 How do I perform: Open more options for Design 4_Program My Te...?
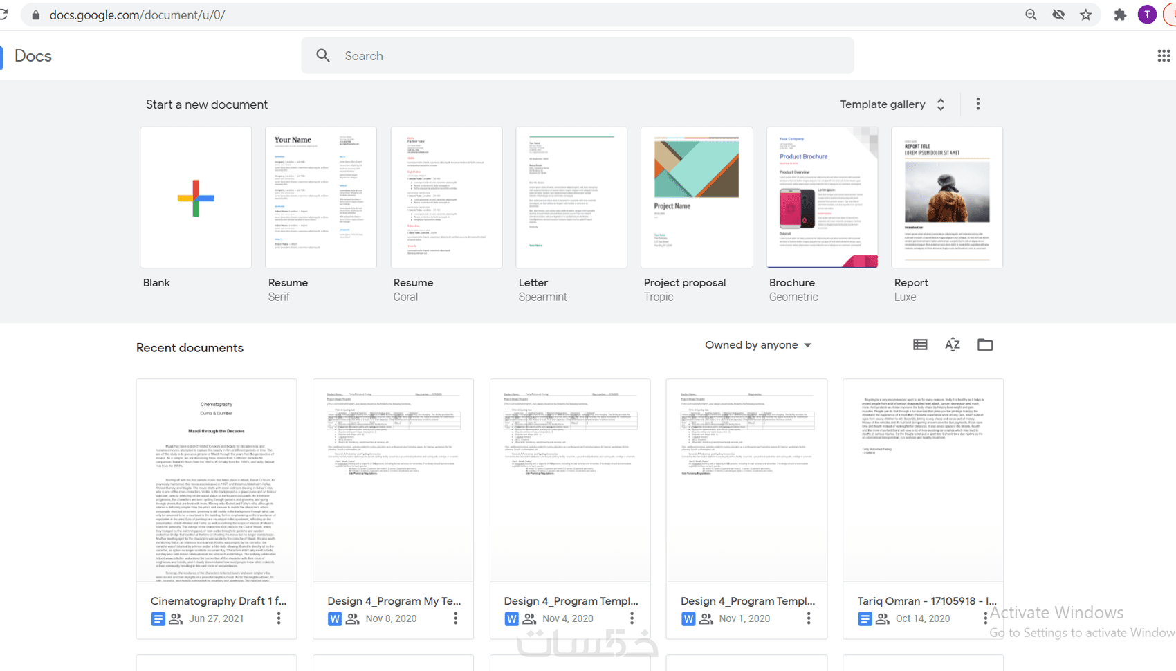tap(455, 618)
